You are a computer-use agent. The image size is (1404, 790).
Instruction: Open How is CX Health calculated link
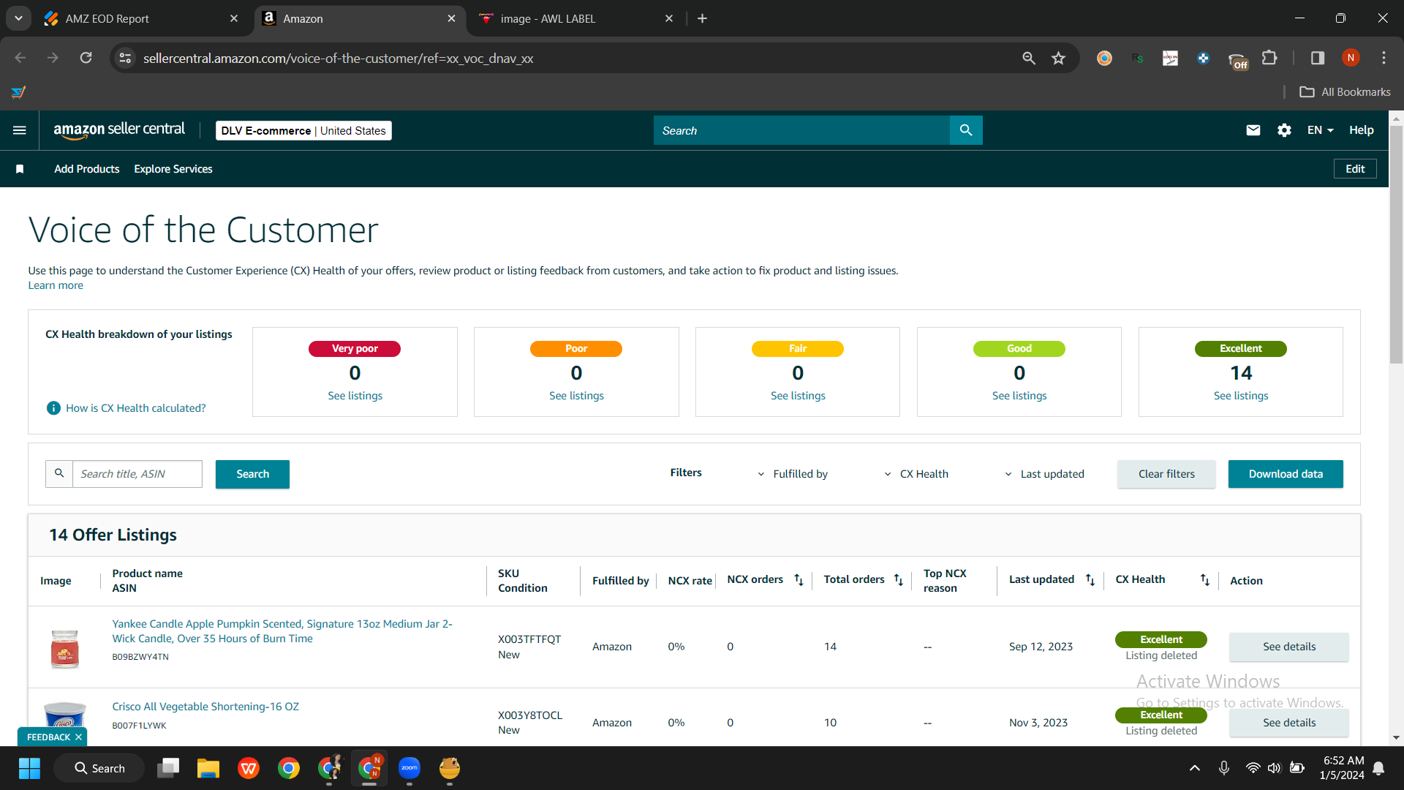(136, 408)
